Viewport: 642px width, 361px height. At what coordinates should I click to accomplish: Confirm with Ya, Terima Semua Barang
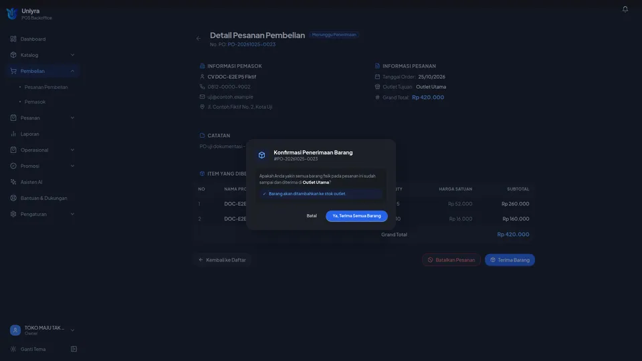[x=356, y=216]
